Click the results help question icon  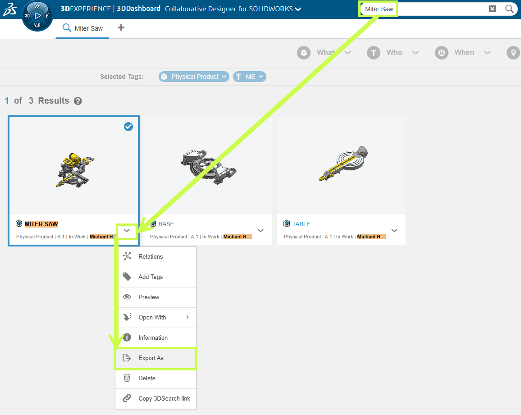point(78,101)
